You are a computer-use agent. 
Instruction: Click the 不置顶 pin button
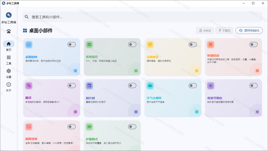(x=224, y=31)
